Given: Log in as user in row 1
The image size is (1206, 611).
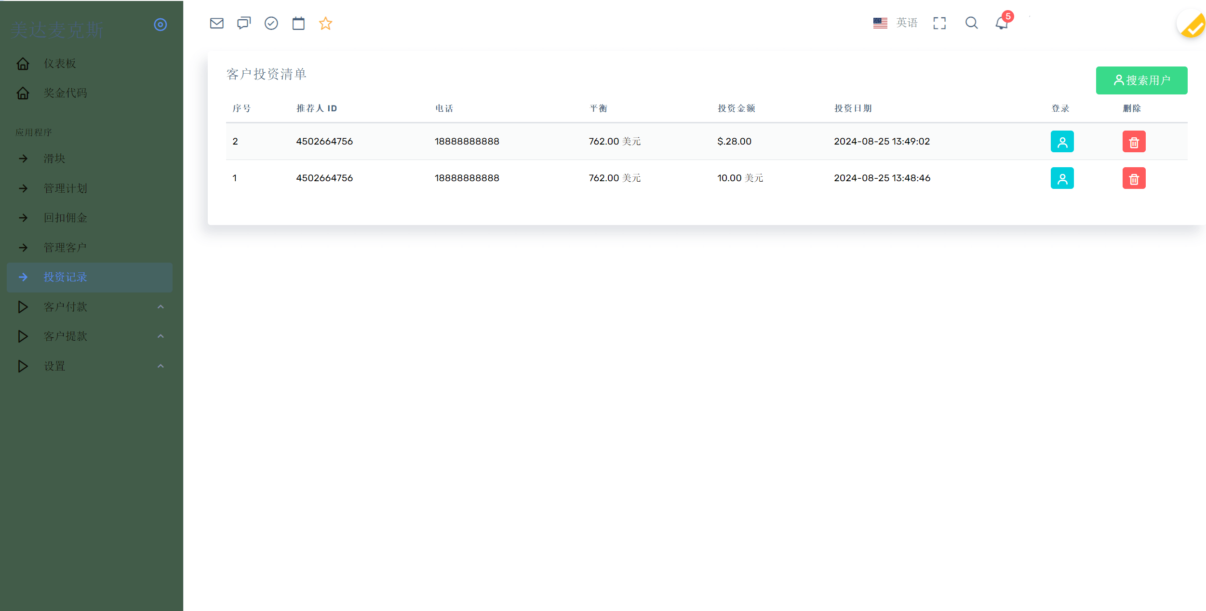Looking at the screenshot, I should click(x=1062, y=178).
